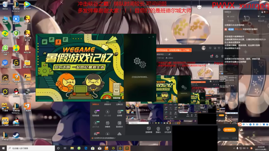Open the This PC desktop icon
Screen dimensions: 269x151
tap(5, 20)
